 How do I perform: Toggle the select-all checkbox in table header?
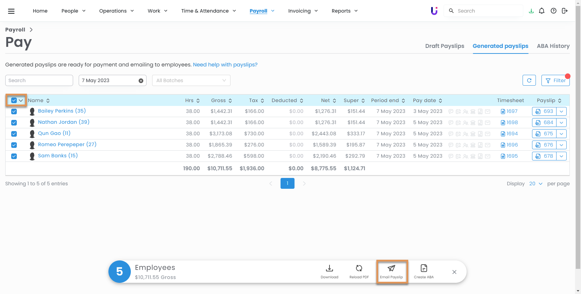(14, 100)
